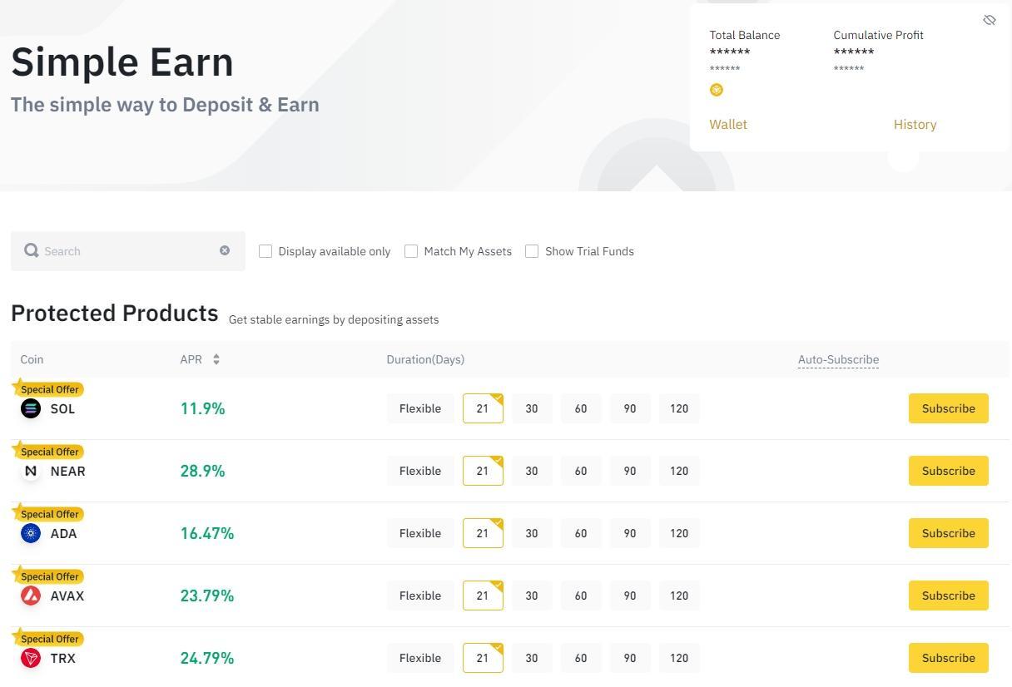1012x687 pixels.
Task: Click the NEAR coin icon
Action: pyautogui.click(x=31, y=471)
